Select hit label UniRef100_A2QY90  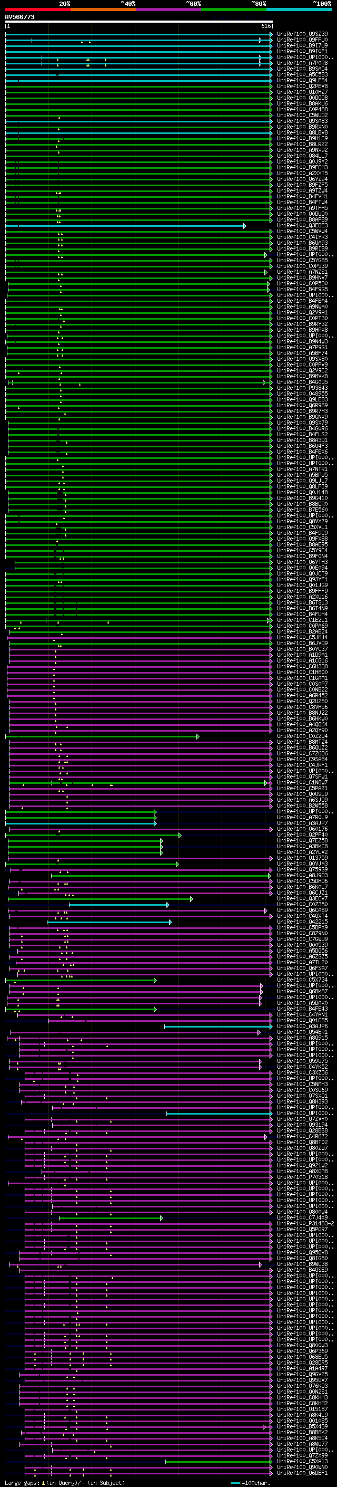(x=302, y=730)
